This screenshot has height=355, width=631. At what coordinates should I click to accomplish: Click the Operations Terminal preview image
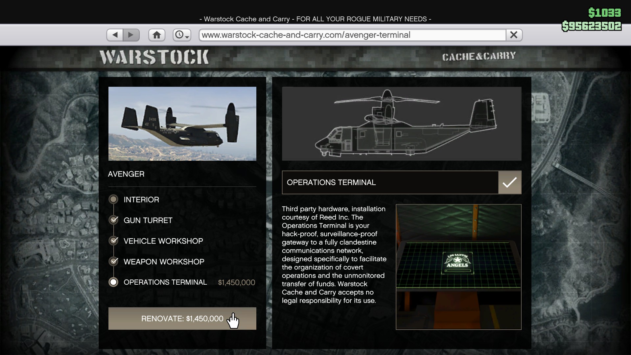[x=458, y=267]
